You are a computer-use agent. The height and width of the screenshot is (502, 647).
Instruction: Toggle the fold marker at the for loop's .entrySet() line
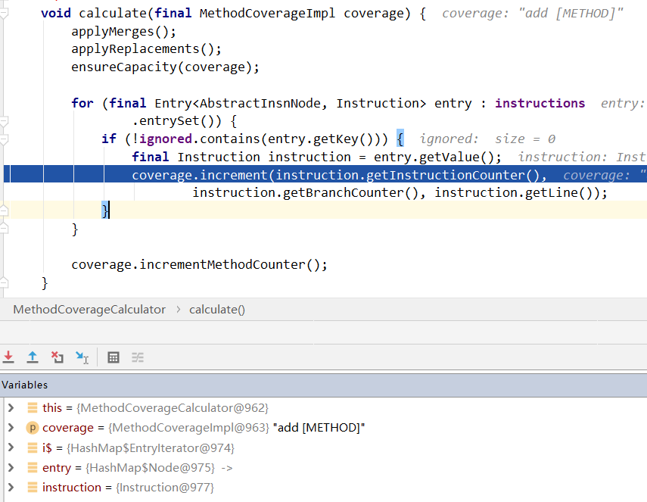tap(5, 121)
